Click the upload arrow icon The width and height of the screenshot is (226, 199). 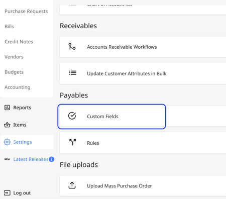(x=72, y=185)
